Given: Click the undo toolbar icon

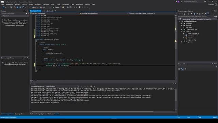Looking at the screenshot, I should 23,8.
